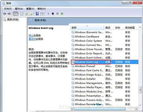Click 自动 startup type of Windows Driver Foundation

[127, 49]
